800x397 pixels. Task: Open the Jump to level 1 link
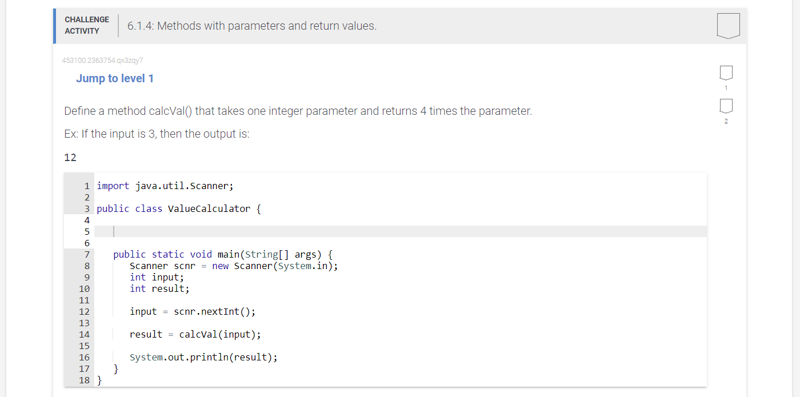tap(114, 78)
